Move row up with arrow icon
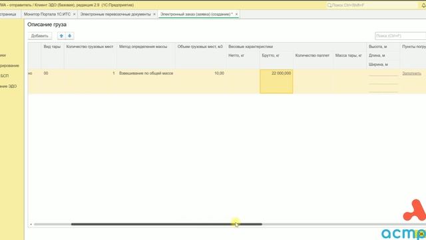Screen dimensions: 426x240 [x=61, y=36]
